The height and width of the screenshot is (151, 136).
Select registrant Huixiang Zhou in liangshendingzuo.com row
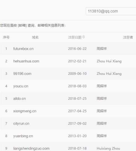tap(108, 149)
